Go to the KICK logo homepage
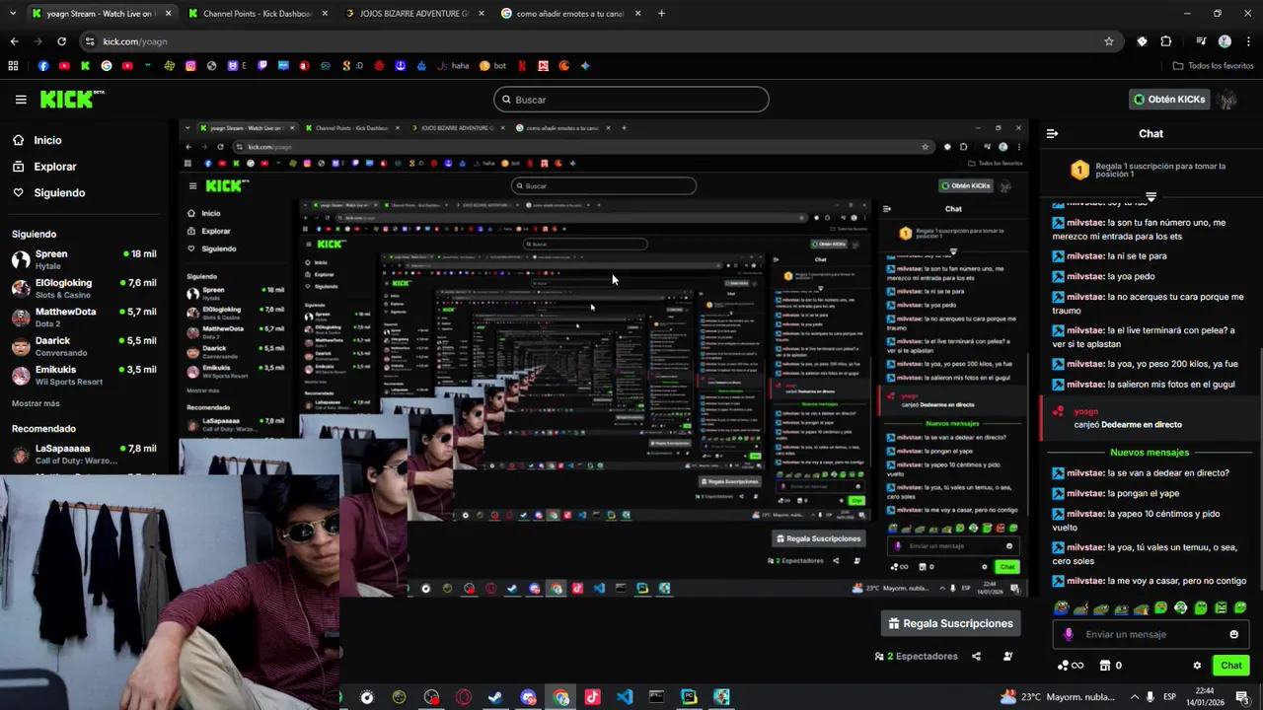 71,99
